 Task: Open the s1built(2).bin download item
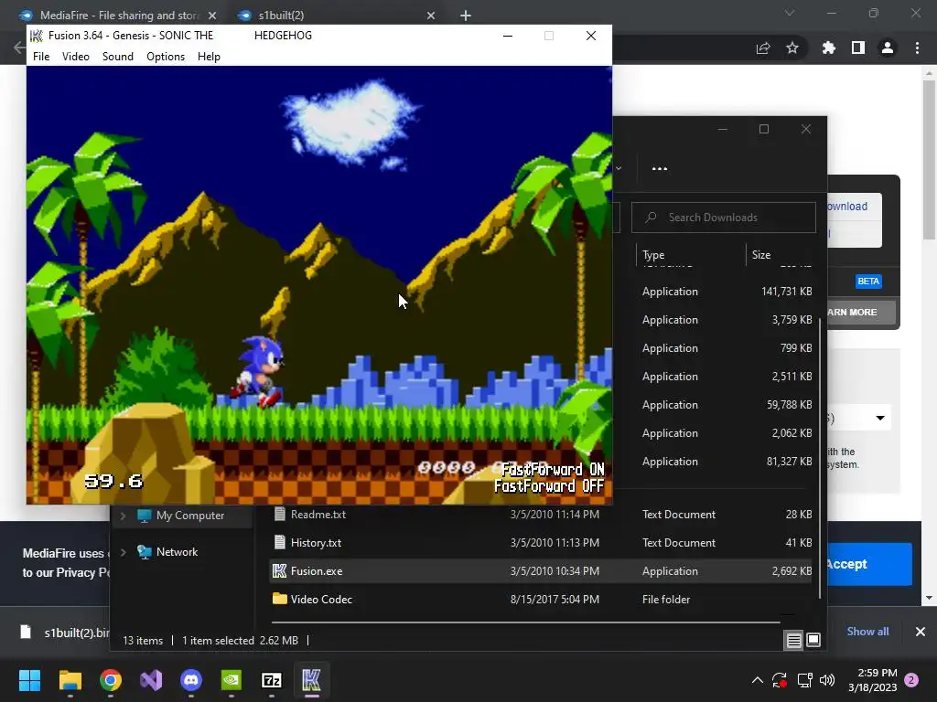coord(65,633)
